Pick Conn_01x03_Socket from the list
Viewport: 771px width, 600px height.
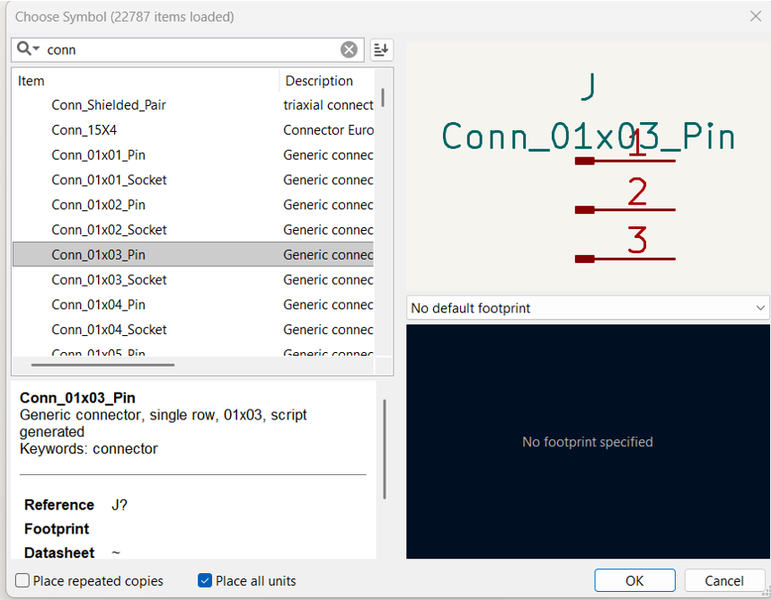pyautogui.click(x=192, y=279)
